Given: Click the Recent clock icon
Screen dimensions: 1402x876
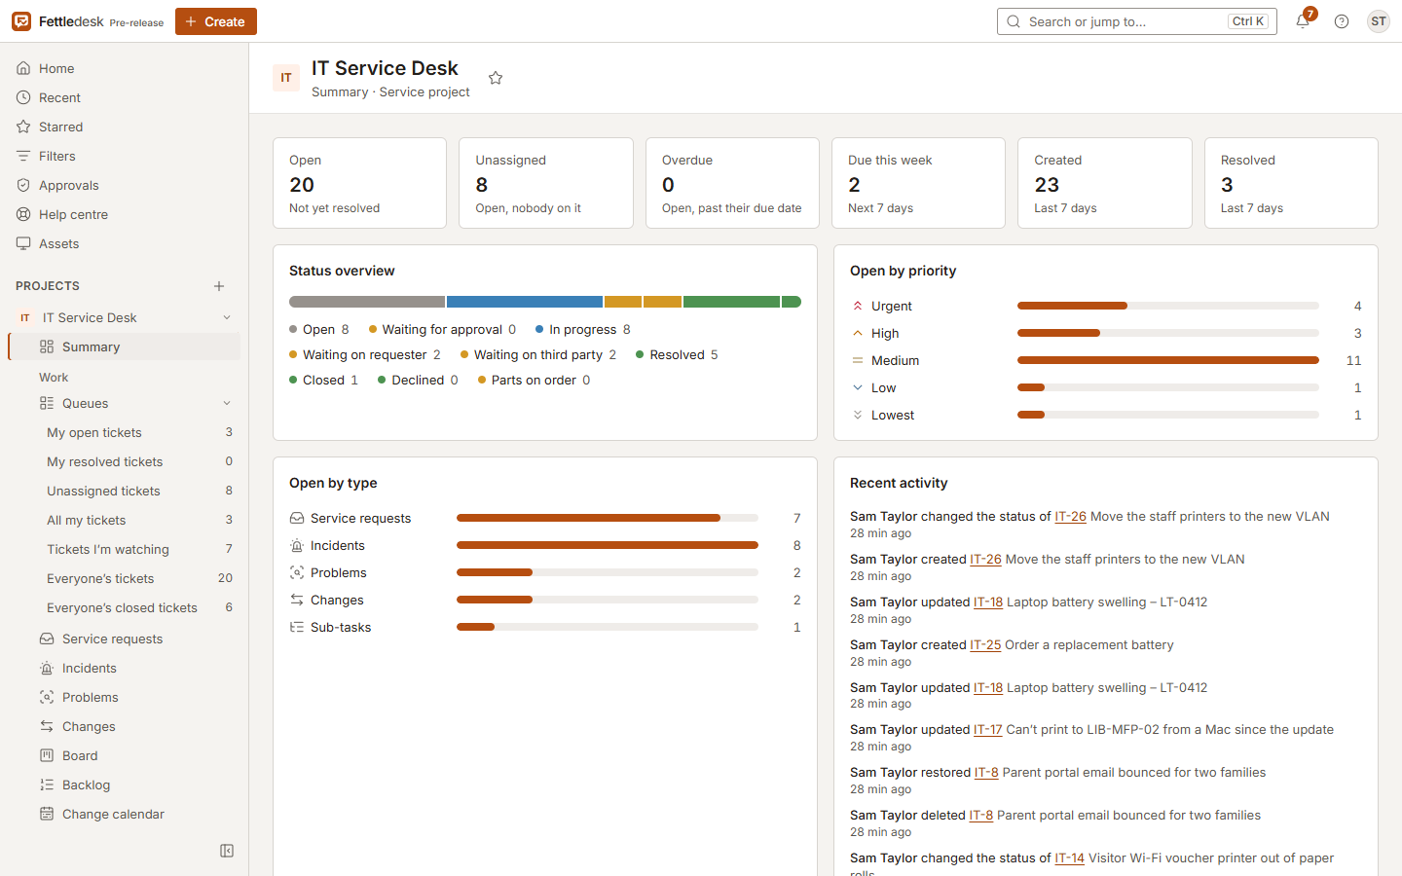Looking at the screenshot, I should click(x=23, y=97).
